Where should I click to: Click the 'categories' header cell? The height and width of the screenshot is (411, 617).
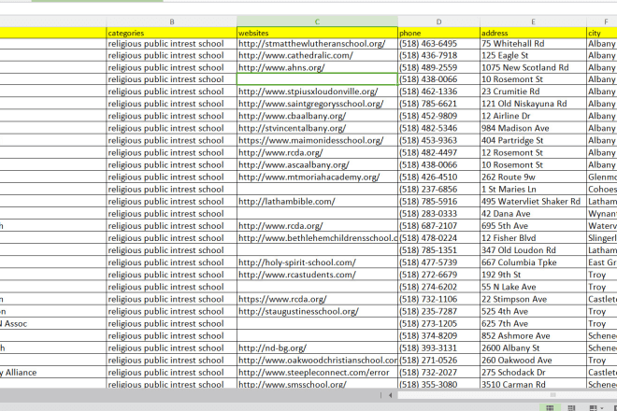172,33
